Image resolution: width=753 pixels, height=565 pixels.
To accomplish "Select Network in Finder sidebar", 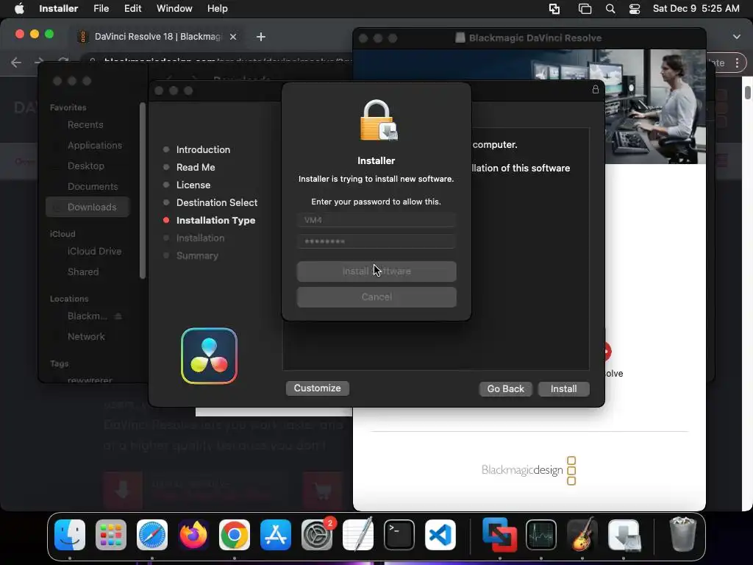I will pos(86,337).
